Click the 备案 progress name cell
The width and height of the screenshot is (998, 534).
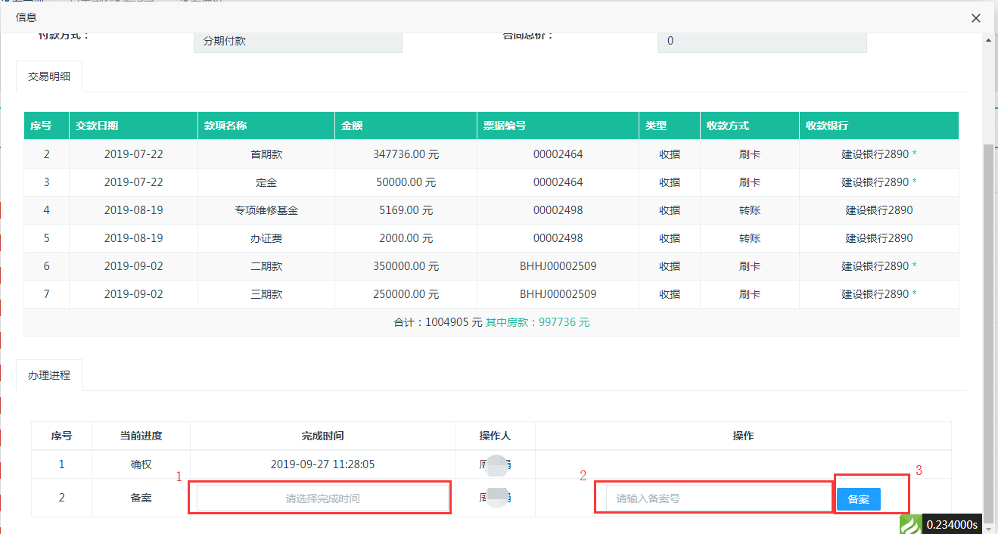[141, 498]
